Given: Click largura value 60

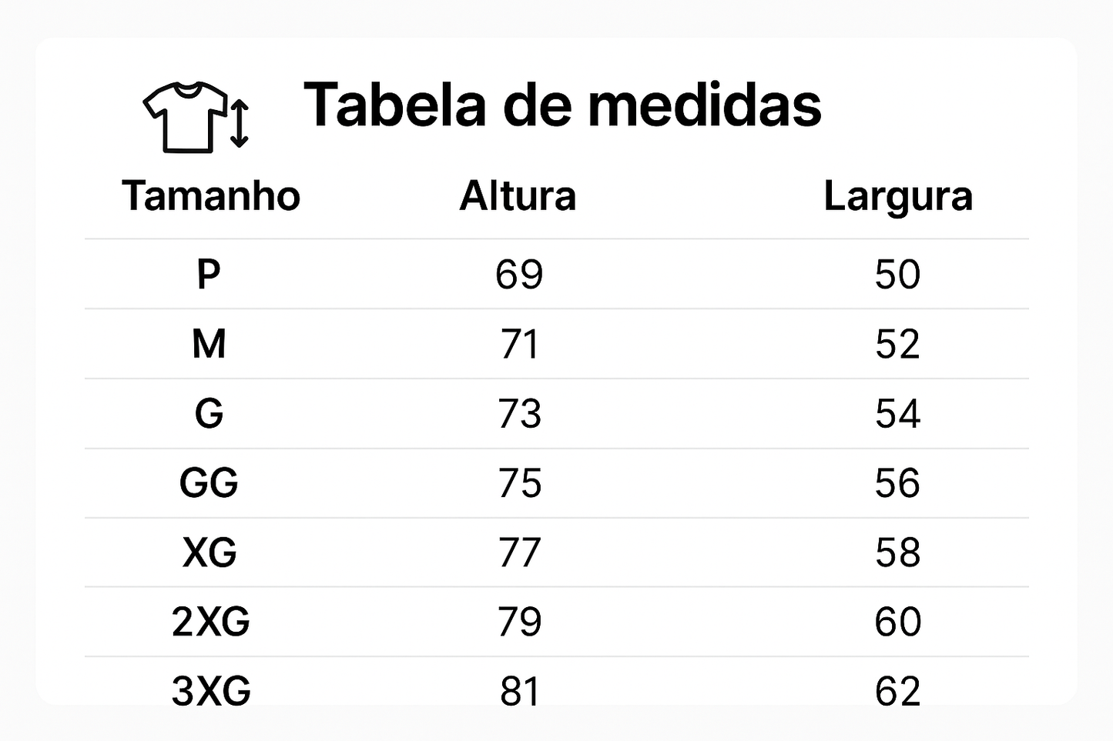Looking at the screenshot, I should (897, 622).
